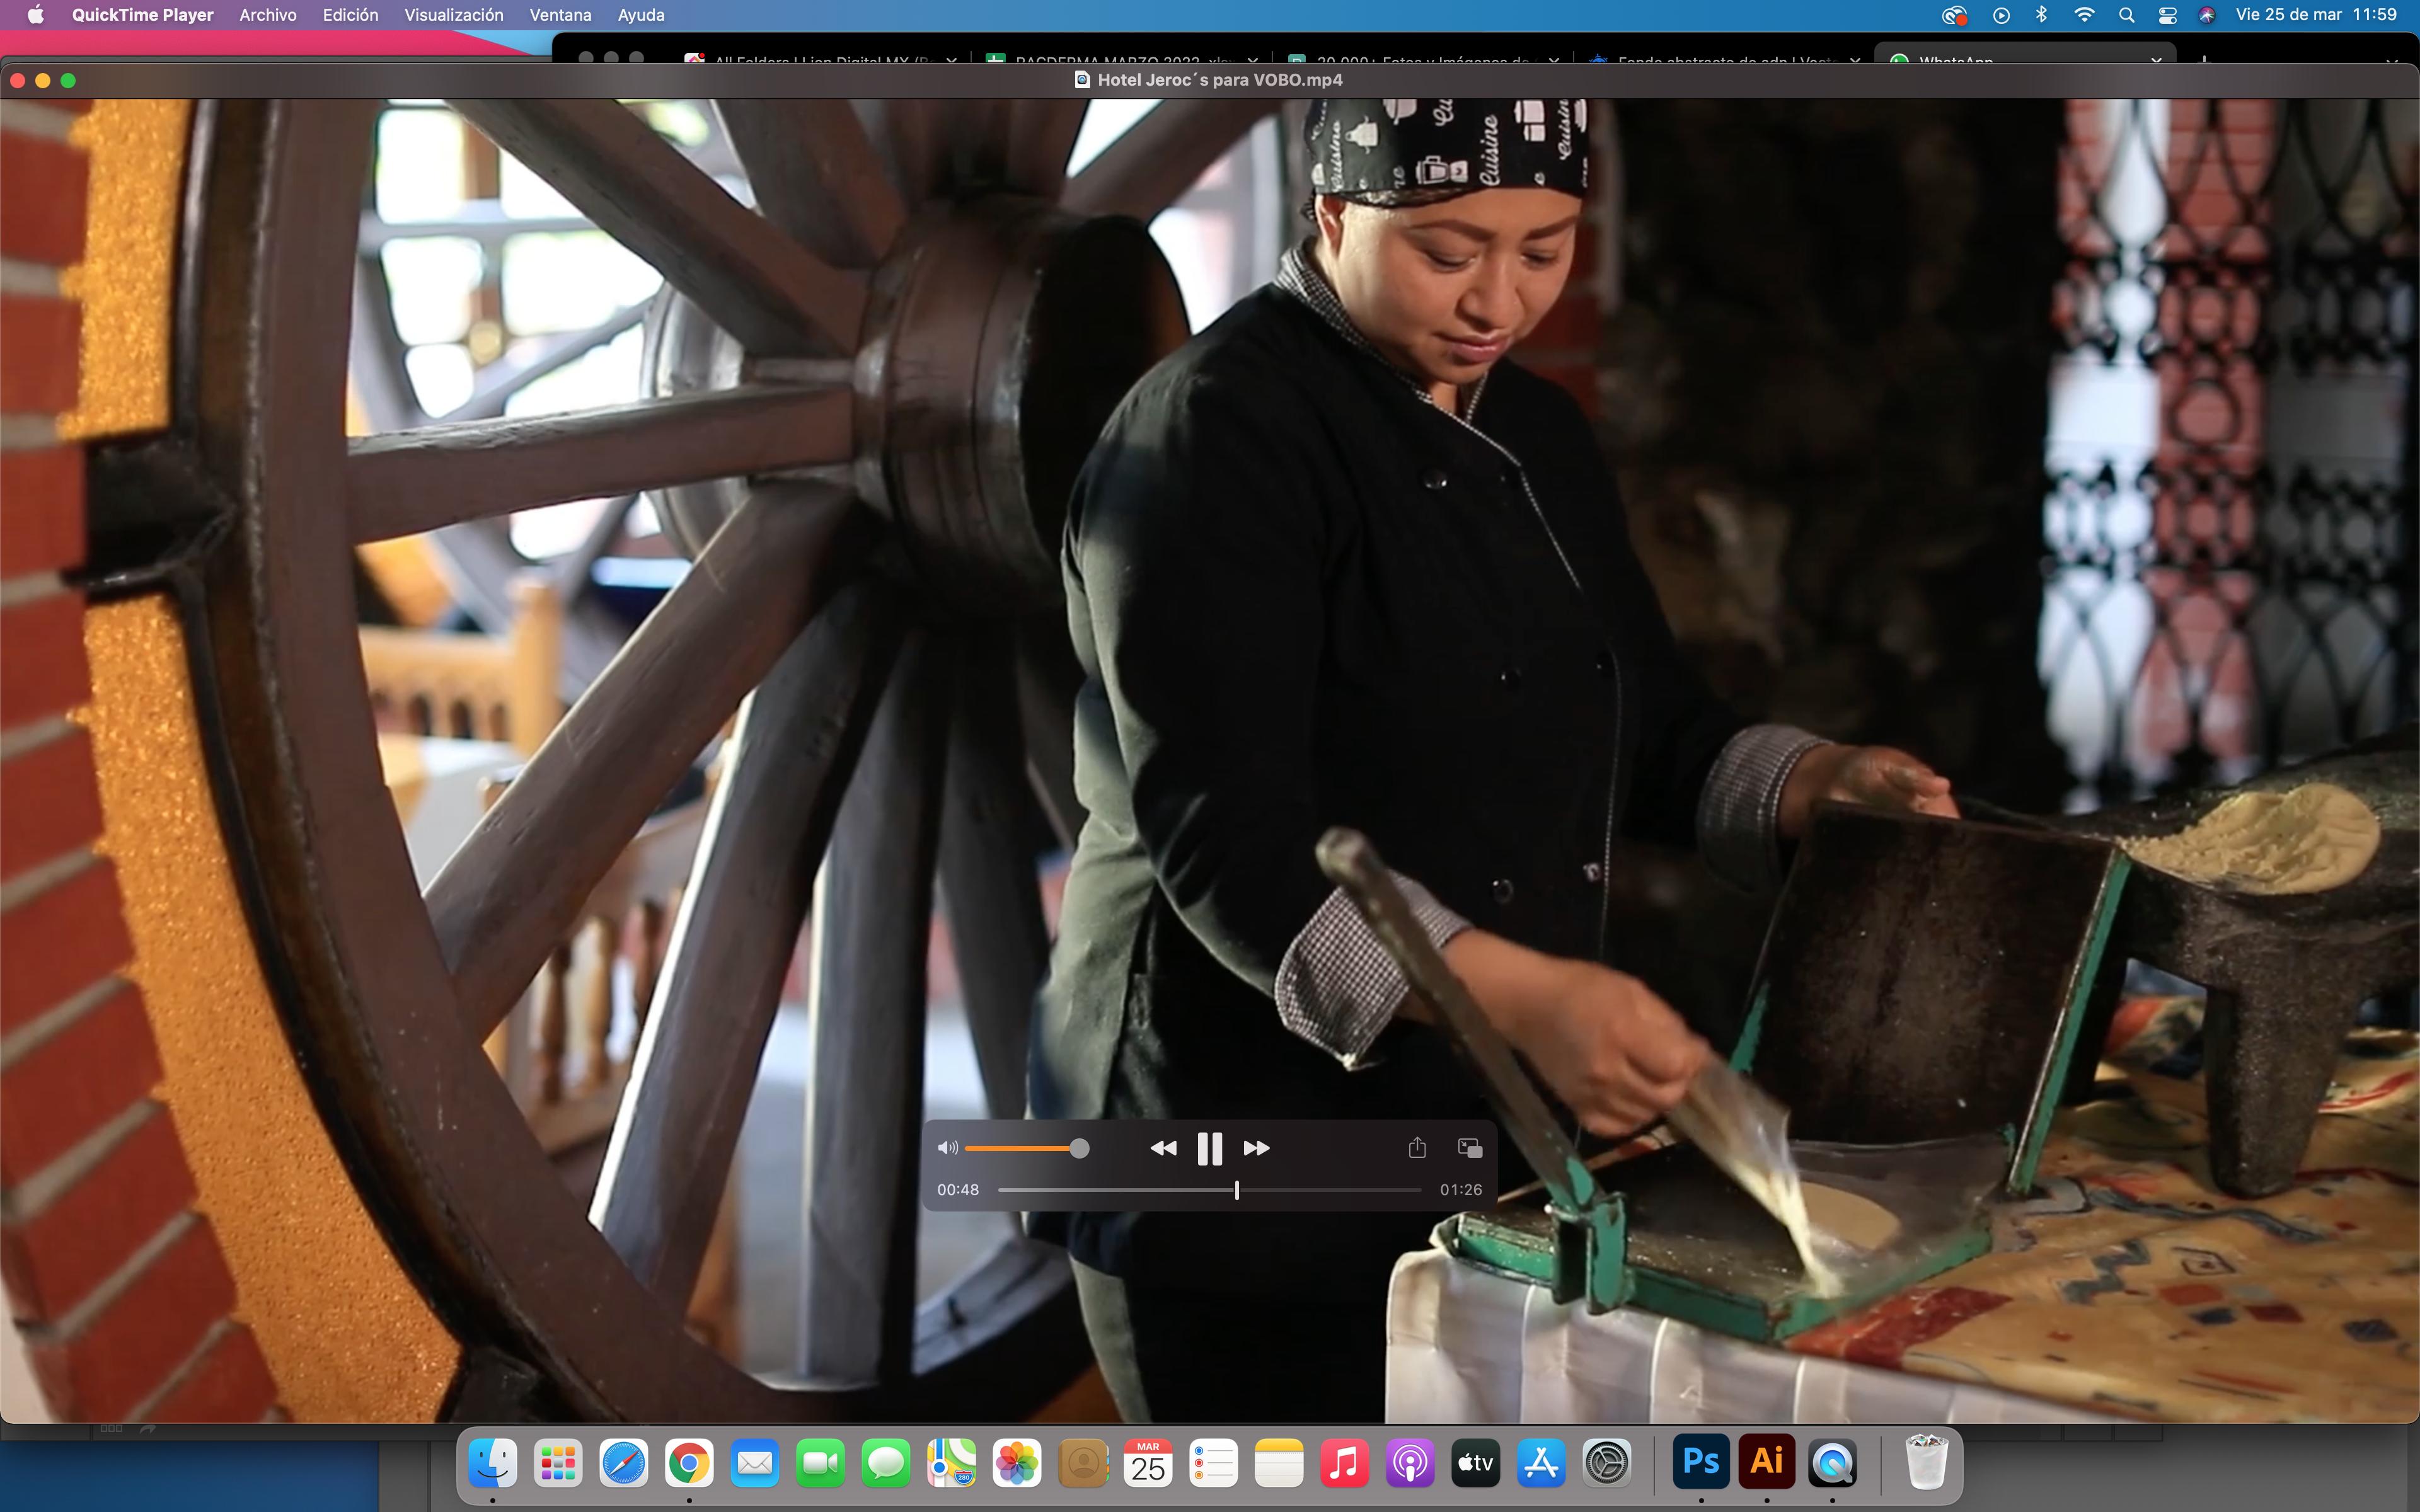This screenshot has height=1512, width=2420.
Task: Open Illustrator from the Dock
Action: point(1766,1462)
